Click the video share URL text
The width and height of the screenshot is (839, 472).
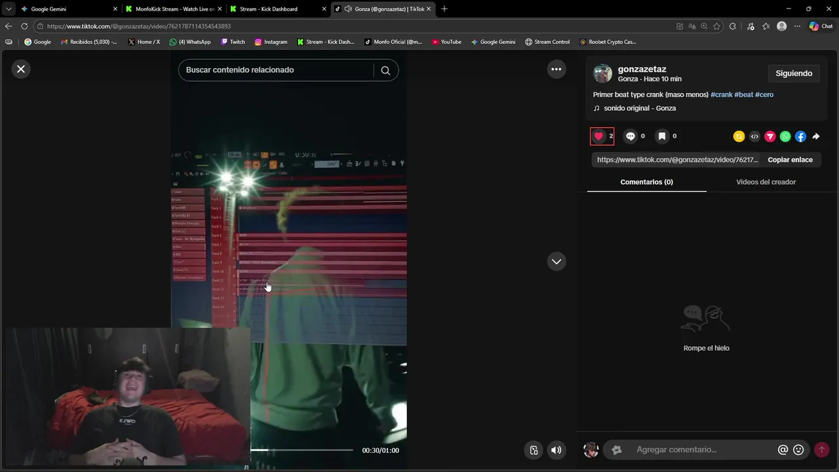pyautogui.click(x=677, y=160)
